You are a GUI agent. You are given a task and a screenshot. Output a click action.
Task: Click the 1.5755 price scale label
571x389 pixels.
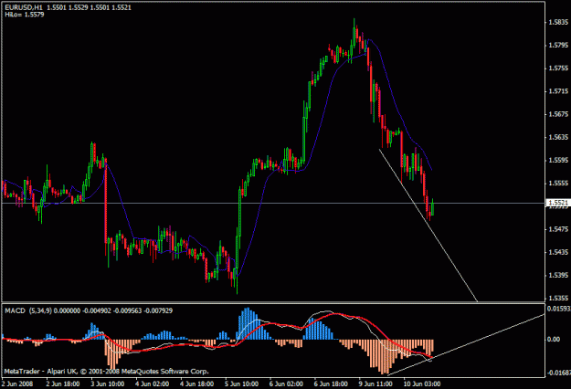click(558, 68)
